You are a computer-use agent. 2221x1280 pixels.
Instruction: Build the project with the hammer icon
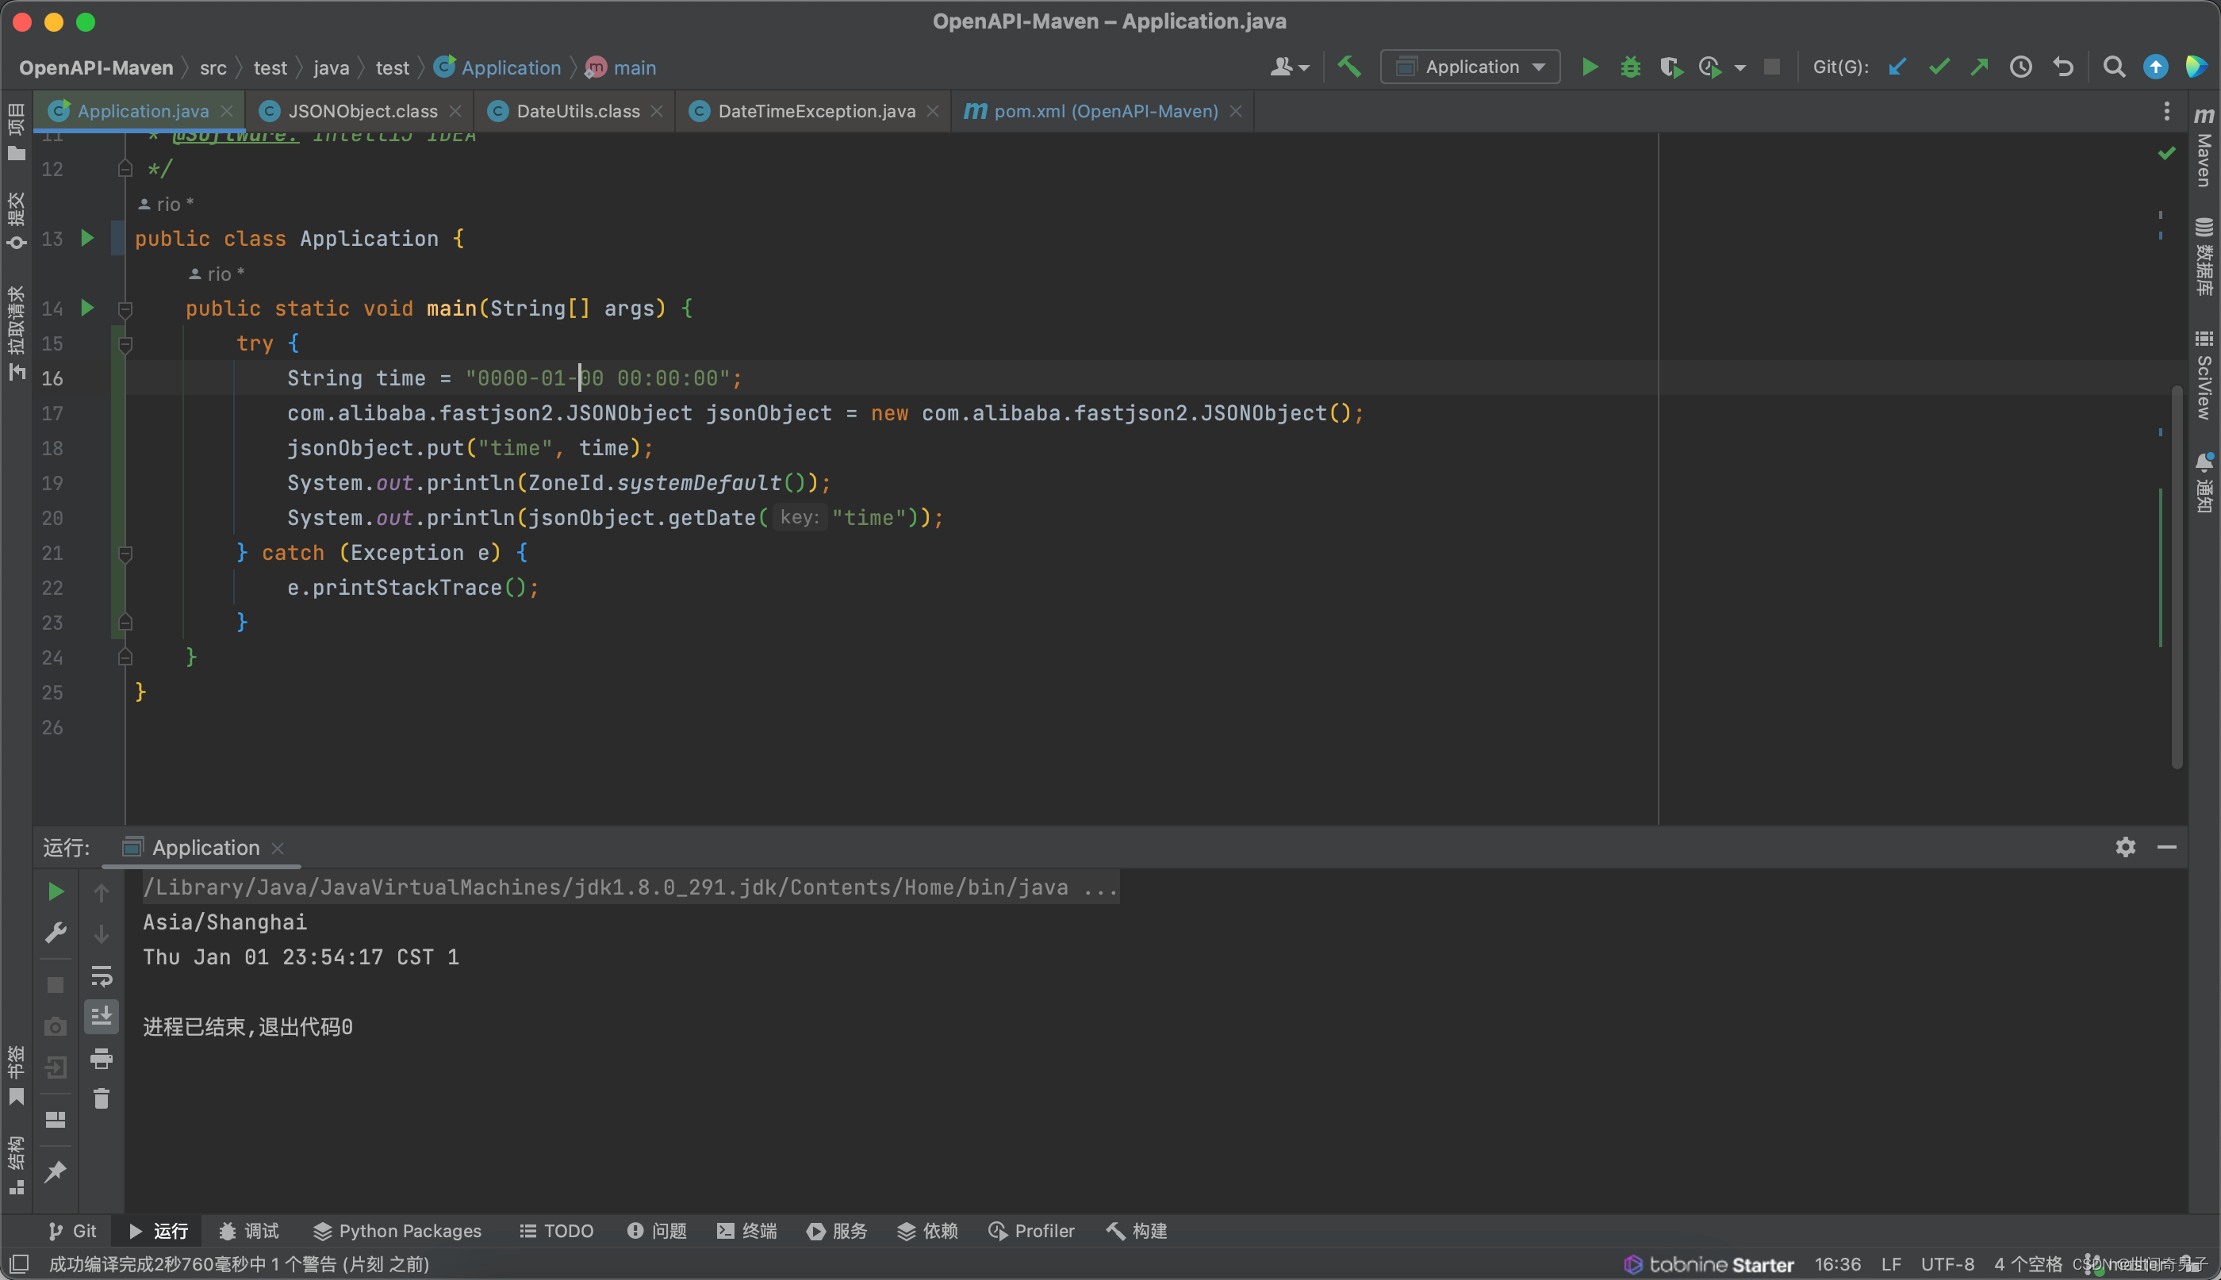(1348, 67)
